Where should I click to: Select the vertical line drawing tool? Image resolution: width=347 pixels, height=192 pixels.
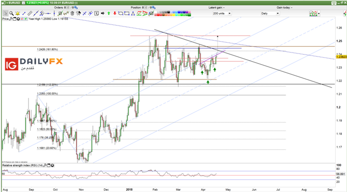pyautogui.click(x=54, y=13)
